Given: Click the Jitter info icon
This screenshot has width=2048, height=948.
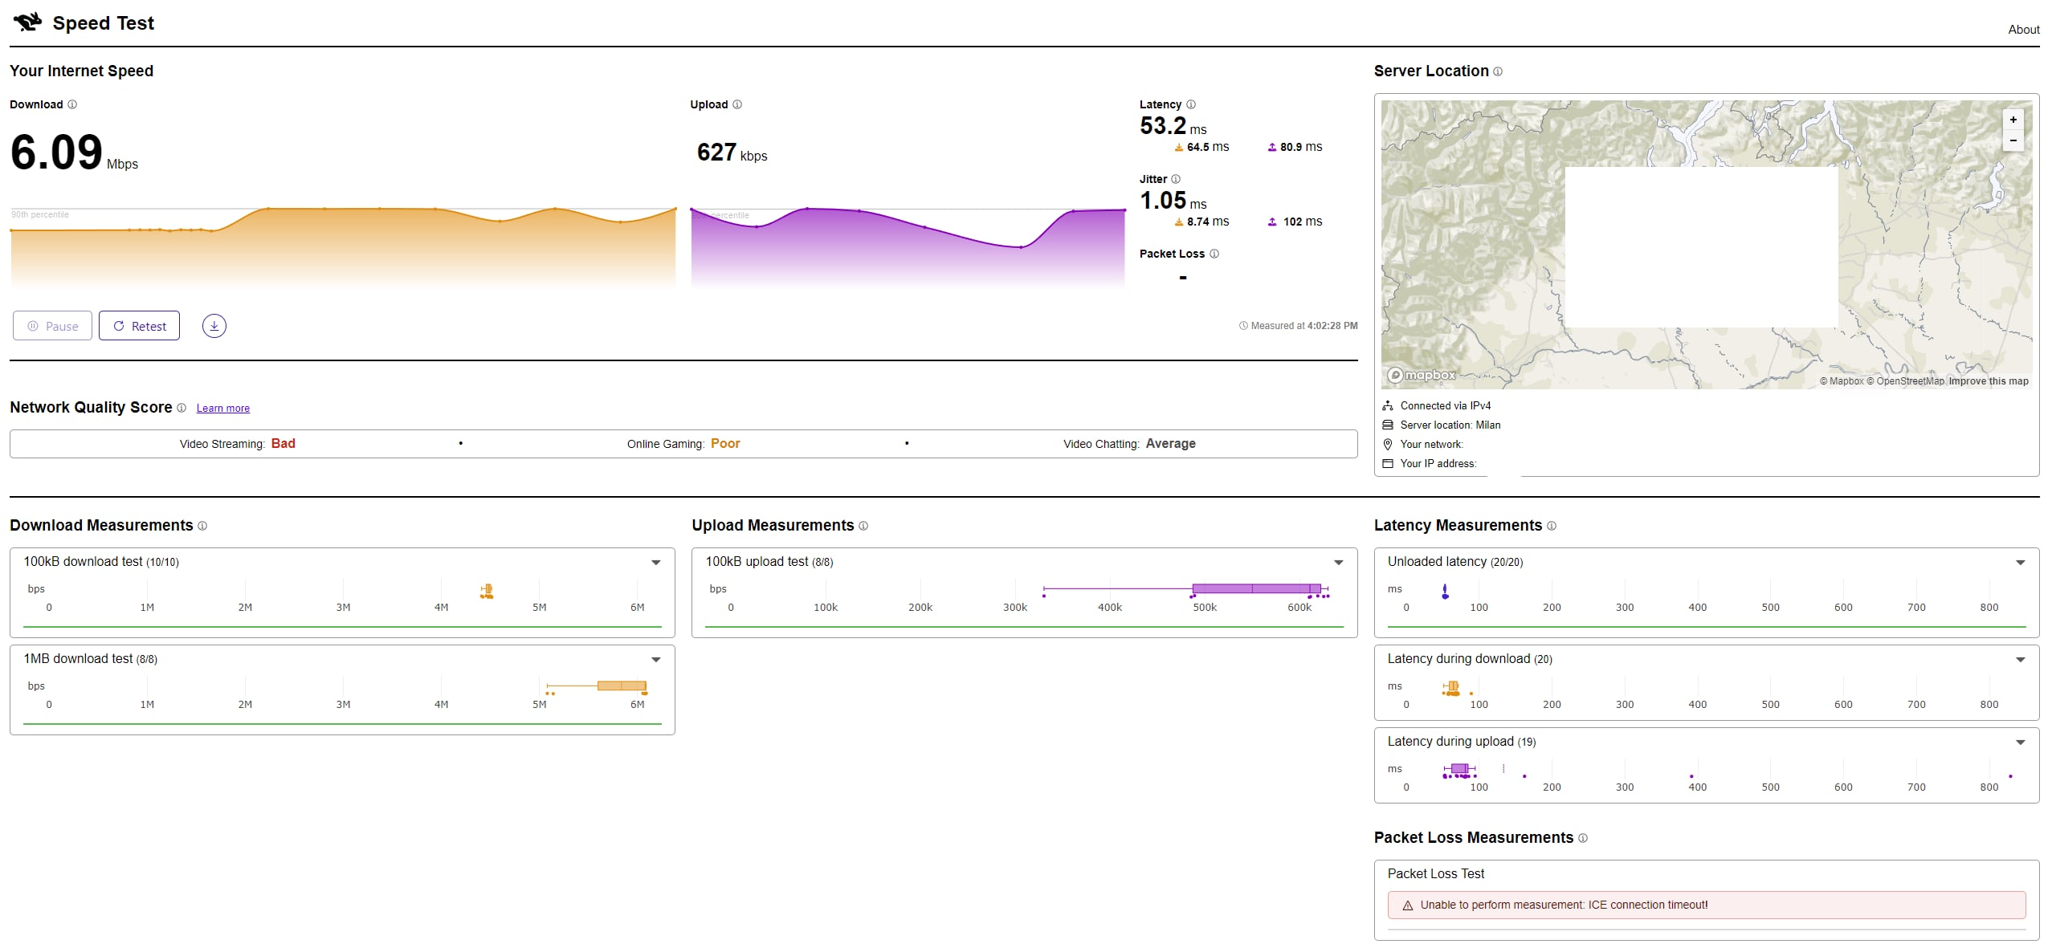Looking at the screenshot, I should [x=1176, y=179].
